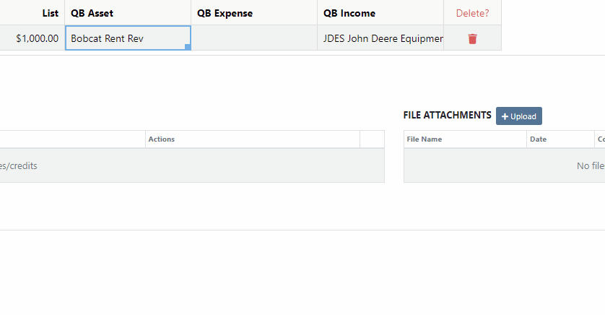This screenshot has width=605, height=315.
Task: Click the Delete? column header
Action: point(473,13)
